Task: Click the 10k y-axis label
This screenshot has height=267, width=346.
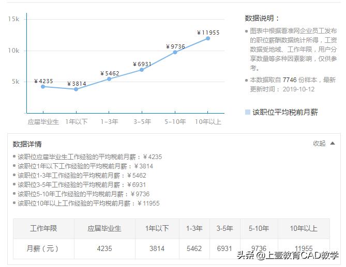Action: pos(13,51)
